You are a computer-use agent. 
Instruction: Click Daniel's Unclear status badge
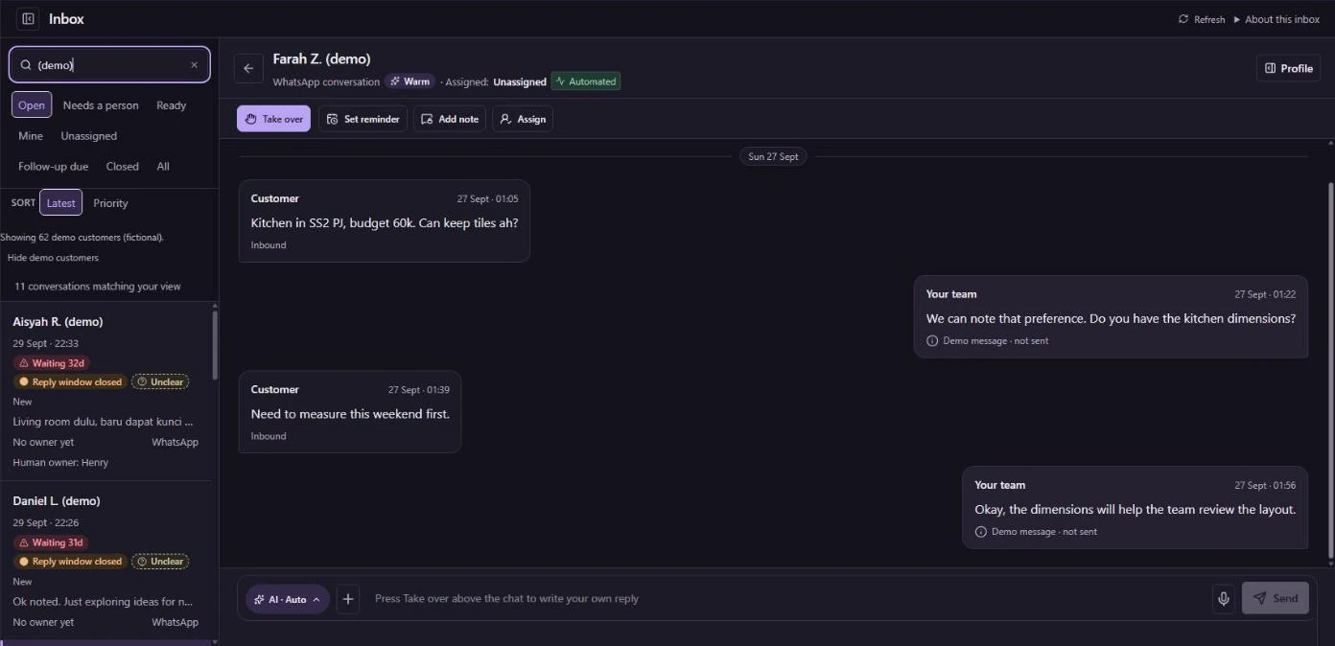click(x=160, y=562)
